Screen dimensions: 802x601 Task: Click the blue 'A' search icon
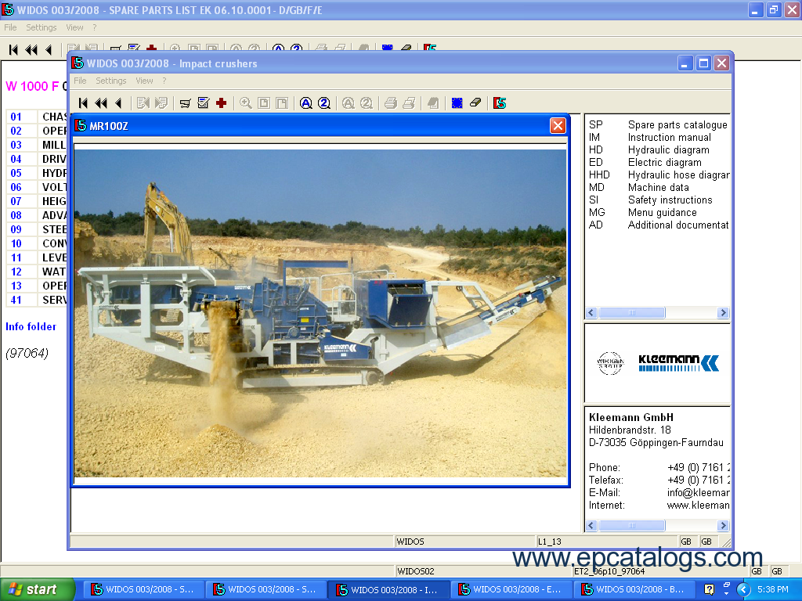click(306, 103)
